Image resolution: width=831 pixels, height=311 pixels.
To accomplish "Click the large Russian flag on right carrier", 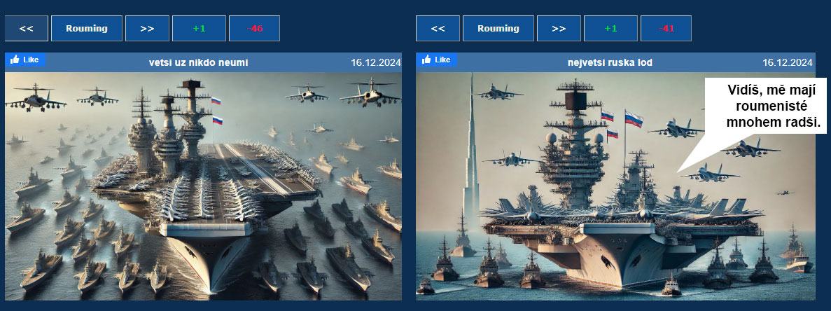I will coord(634,118).
